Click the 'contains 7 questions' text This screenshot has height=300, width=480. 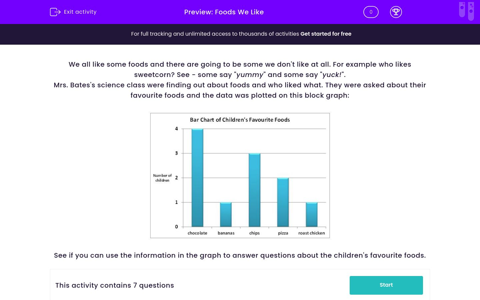(115, 285)
